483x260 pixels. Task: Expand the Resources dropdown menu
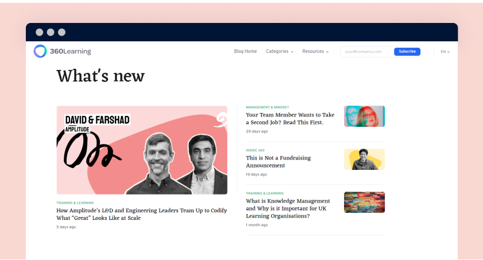315,52
